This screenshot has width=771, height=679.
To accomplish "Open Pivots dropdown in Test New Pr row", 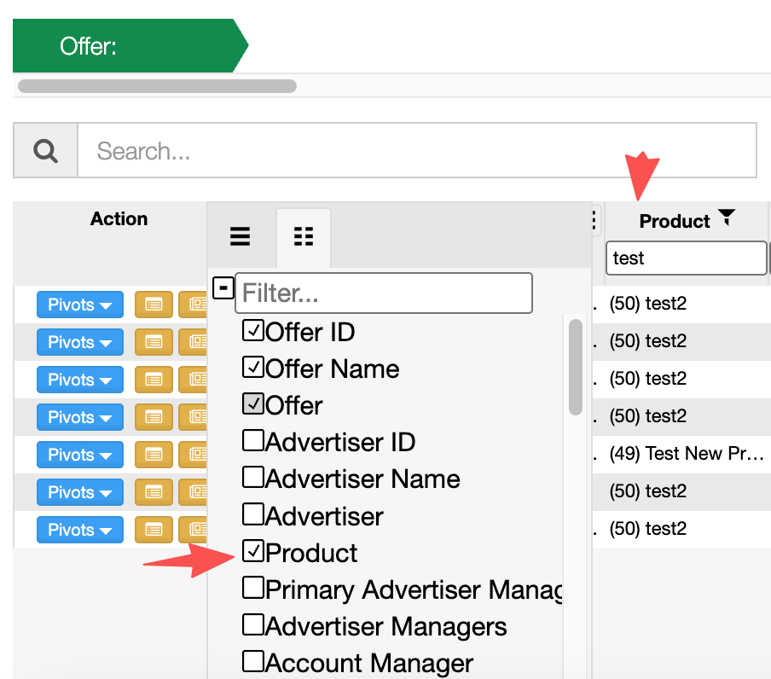I will pos(79,455).
